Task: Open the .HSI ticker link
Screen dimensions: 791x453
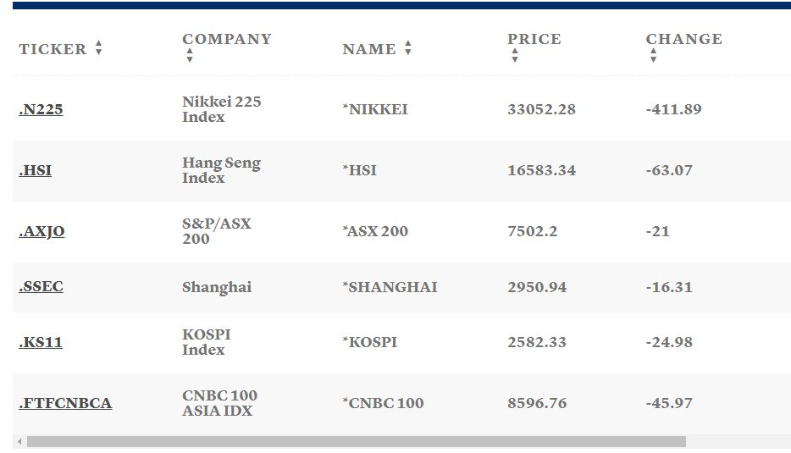Action: click(36, 170)
